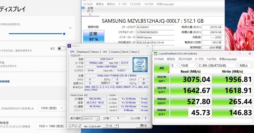Click the green All benchmark button
The height and width of the screenshot is (133, 254).
162,68
